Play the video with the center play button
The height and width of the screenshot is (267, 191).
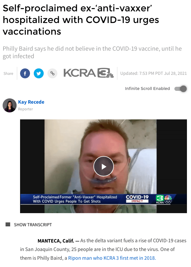103,166
